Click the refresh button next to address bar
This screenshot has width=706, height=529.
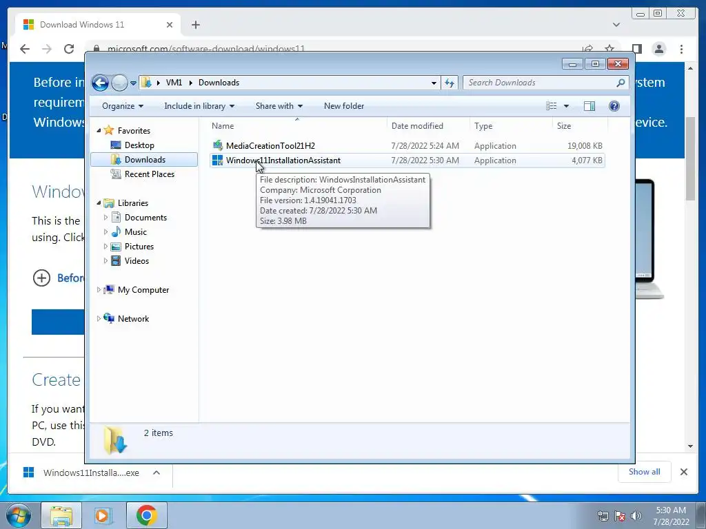(x=450, y=83)
